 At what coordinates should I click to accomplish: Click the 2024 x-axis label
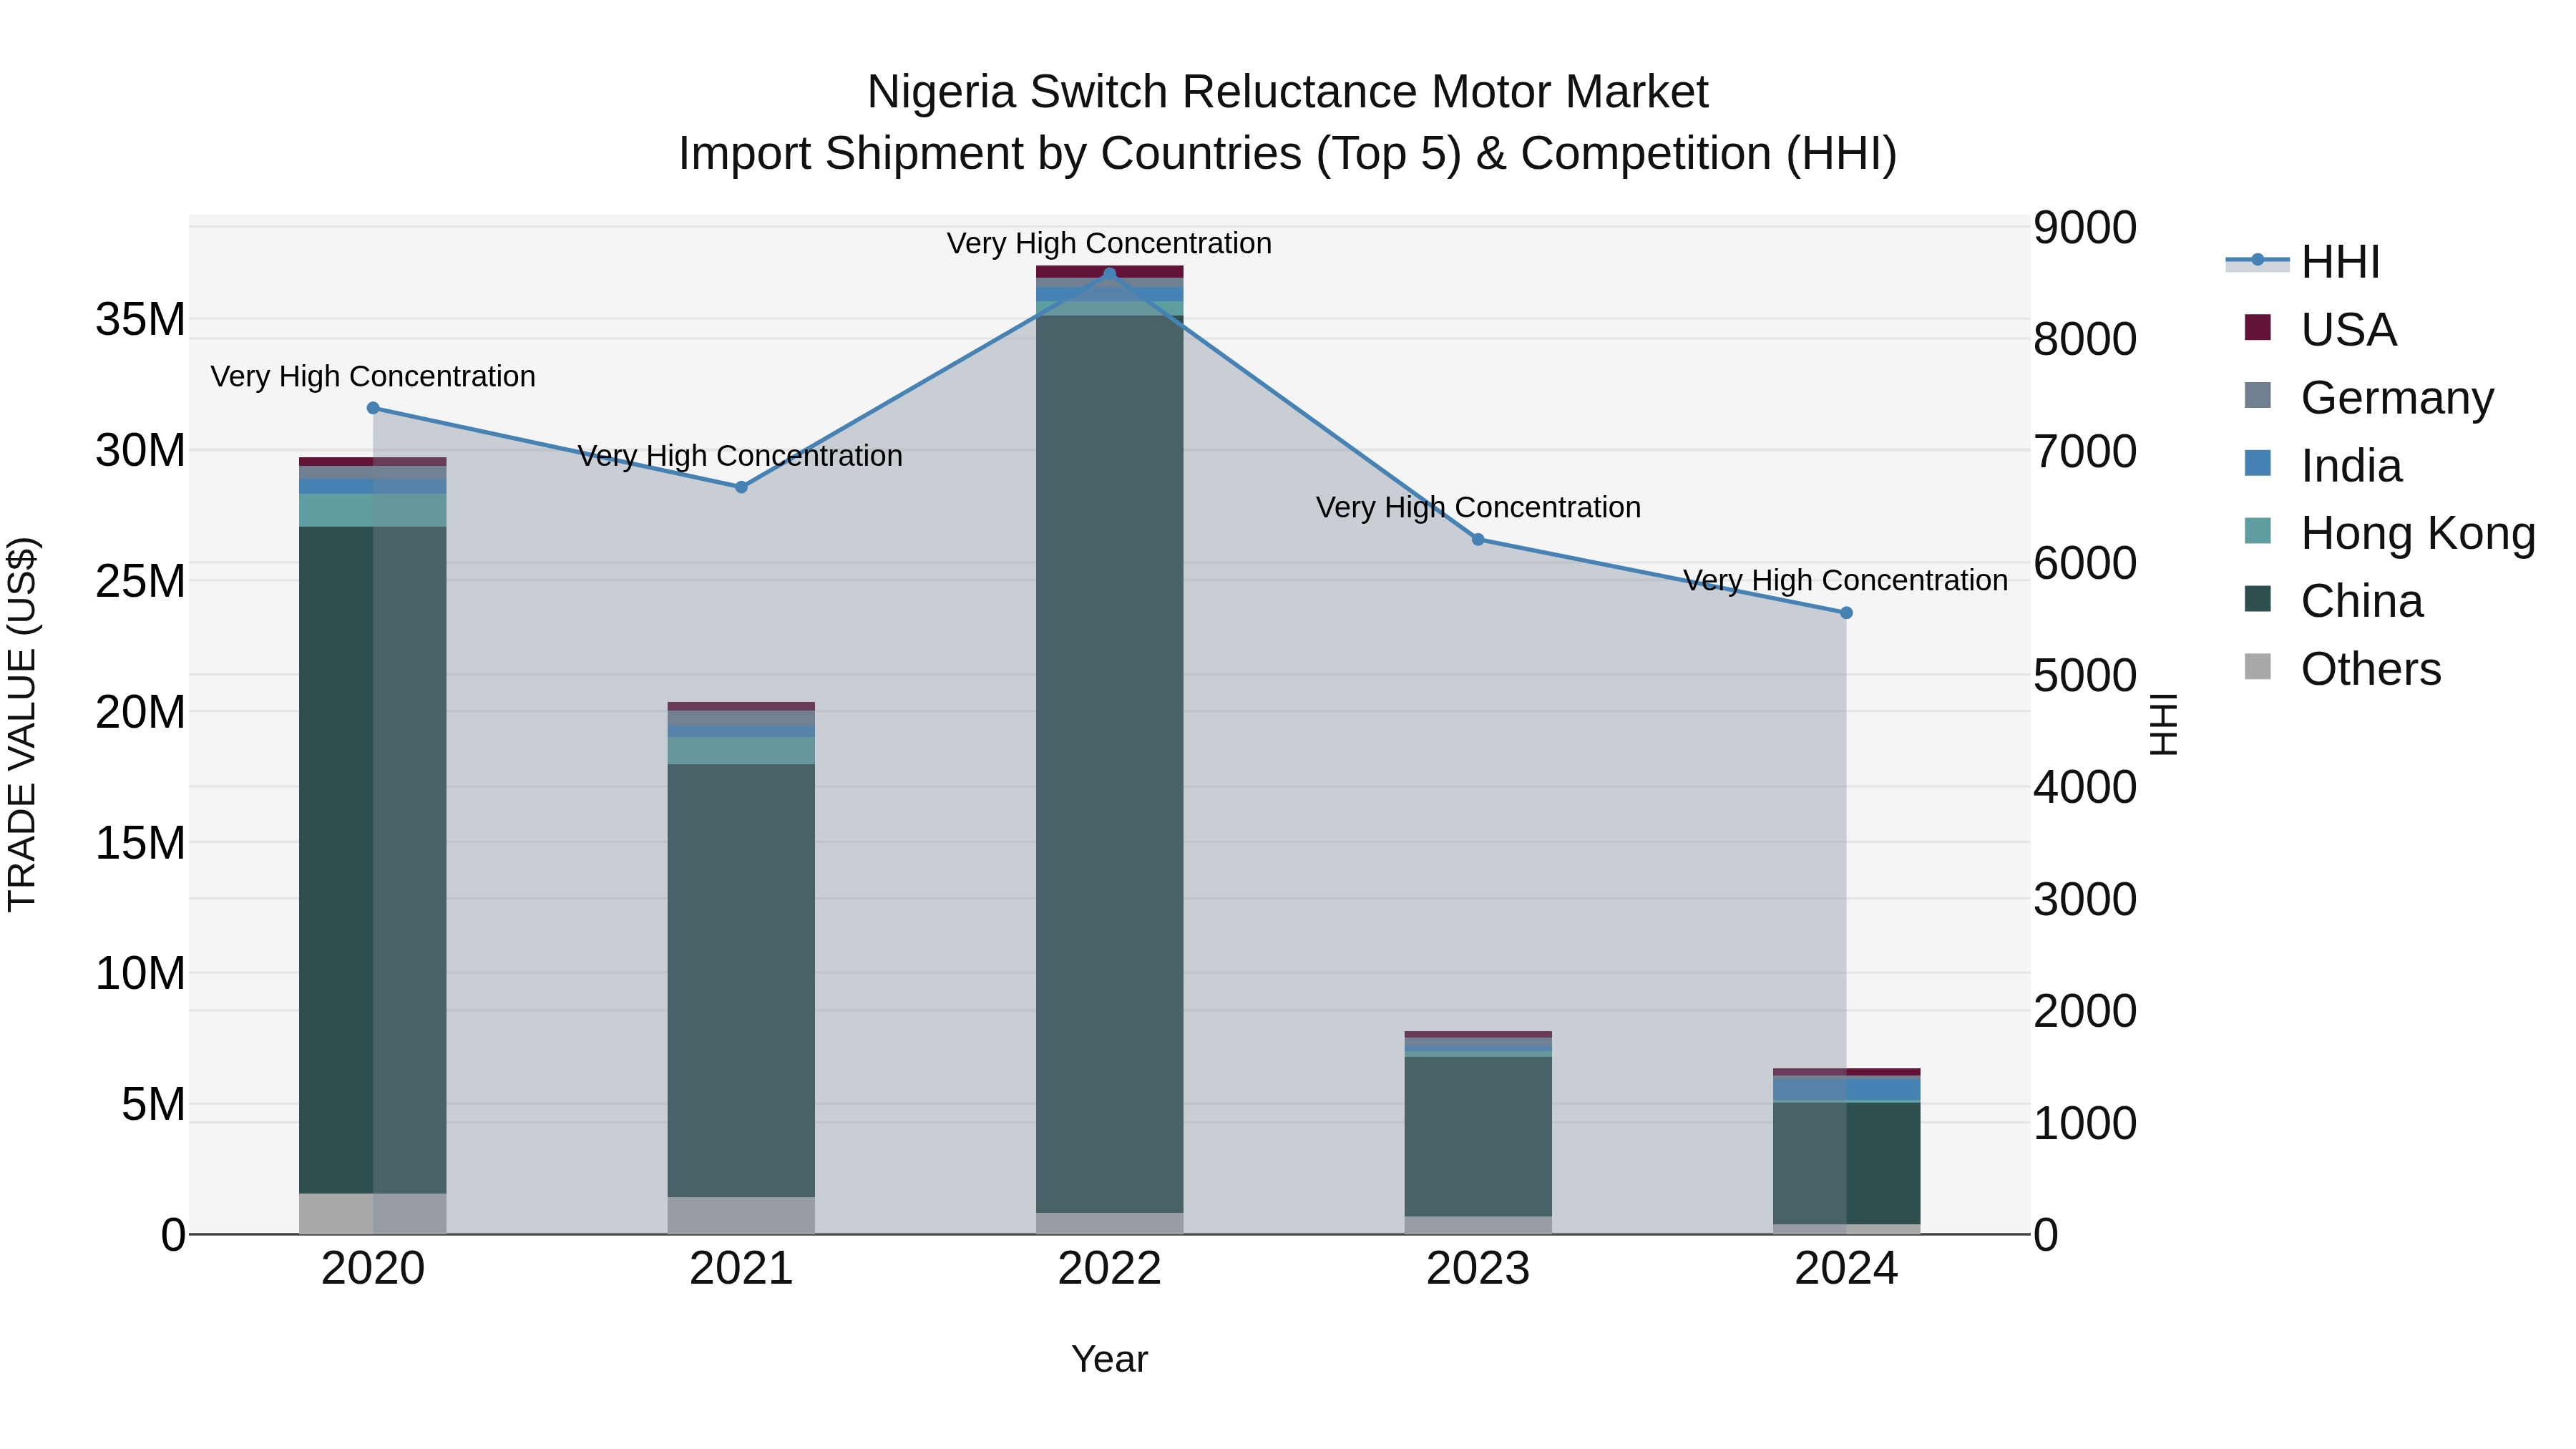pyautogui.click(x=1846, y=1269)
